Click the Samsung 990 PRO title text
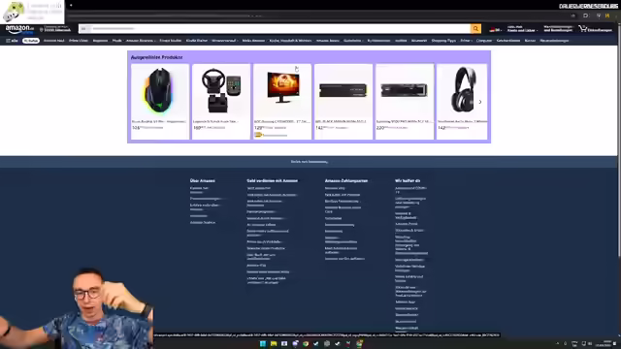 (x=404, y=121)
